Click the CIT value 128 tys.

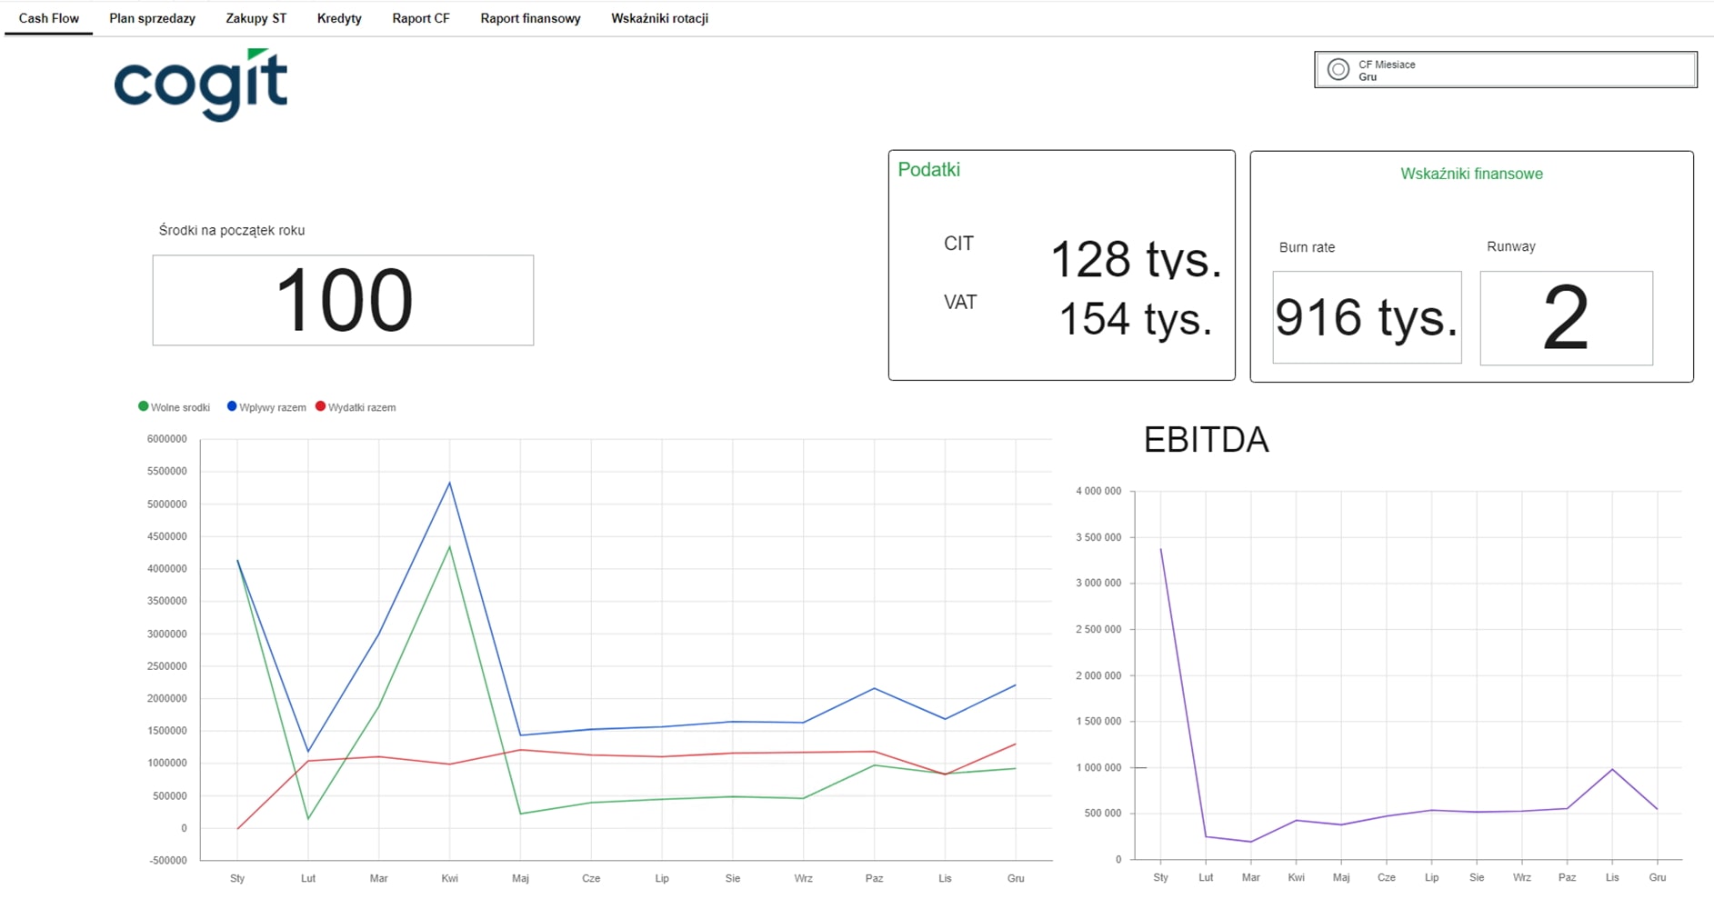[1136, 259]
